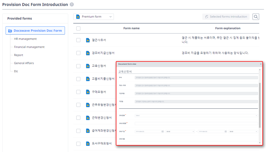Click the star file icon for 구매요청서
Viewport: 266px width, 152px height.
point(88,92)
